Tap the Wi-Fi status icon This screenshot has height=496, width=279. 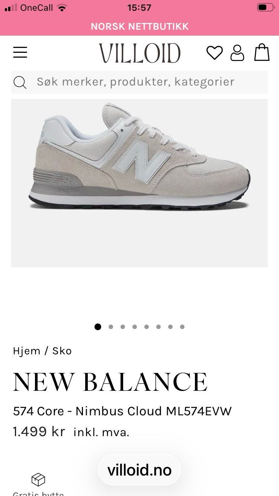(62, 8)
